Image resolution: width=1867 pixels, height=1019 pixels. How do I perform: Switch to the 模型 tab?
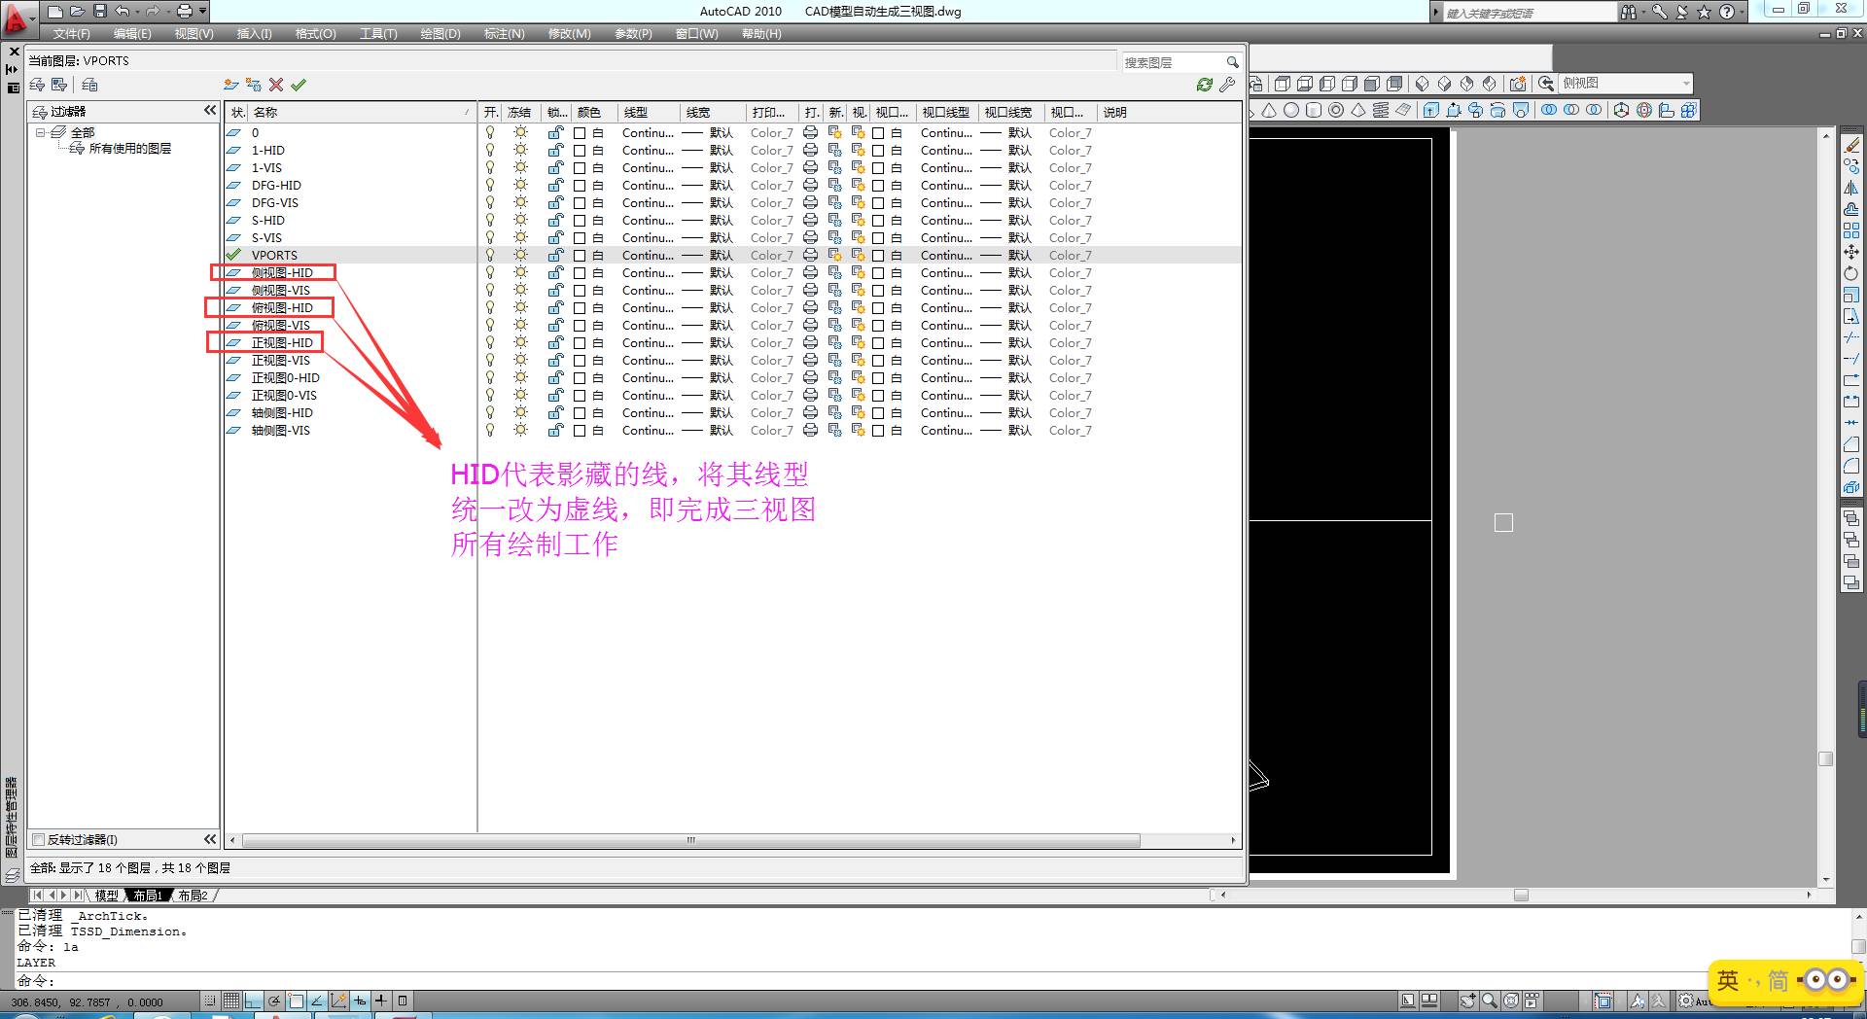(106, 896)
